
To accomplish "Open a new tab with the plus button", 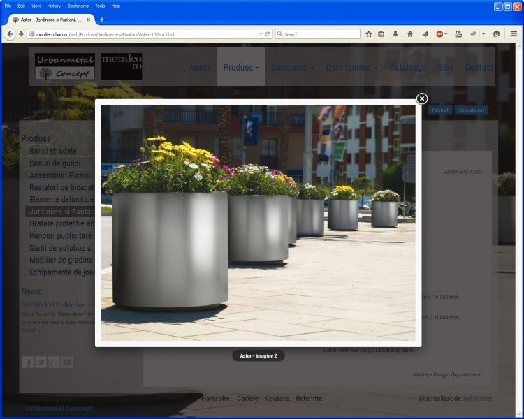I will (101, 19).
